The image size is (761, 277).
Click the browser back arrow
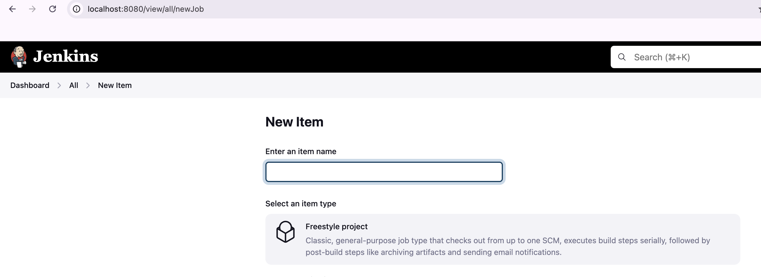click(x=12, y=9)
